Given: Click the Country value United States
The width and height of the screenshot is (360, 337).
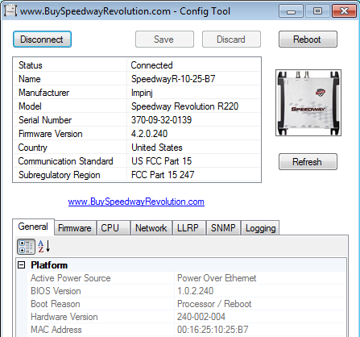Looking at the screenshot, I should (157, 148).
